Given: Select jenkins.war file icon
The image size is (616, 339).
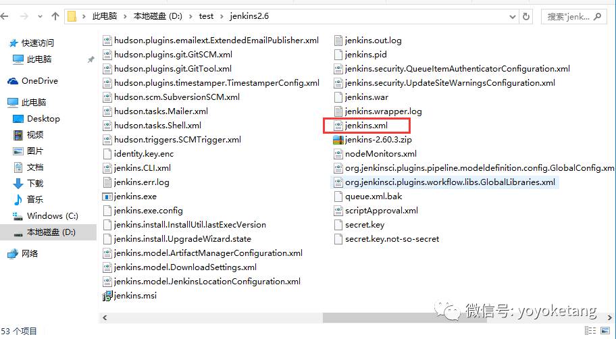Looking at the screenshot, I should (x=338, y=97).
